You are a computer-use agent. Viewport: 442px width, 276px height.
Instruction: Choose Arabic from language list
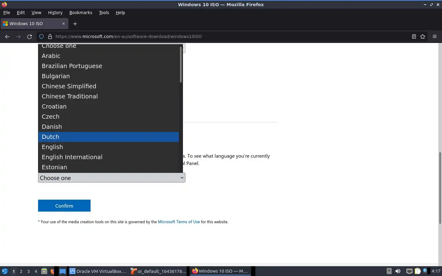(x=109, y=56)
